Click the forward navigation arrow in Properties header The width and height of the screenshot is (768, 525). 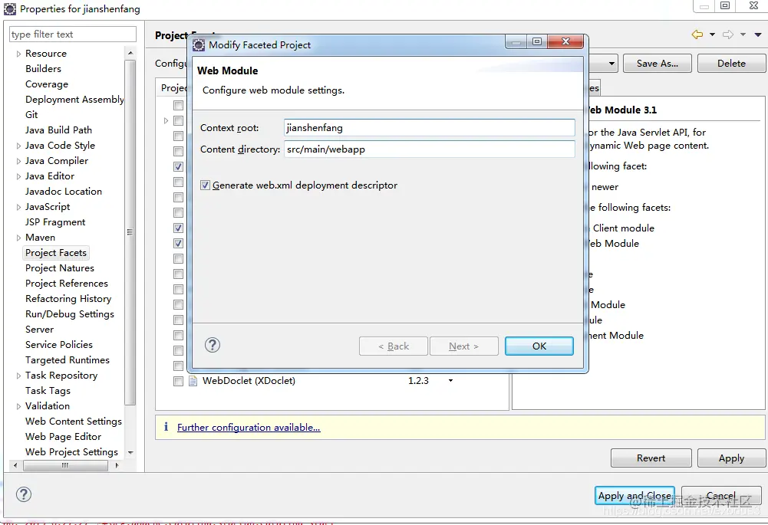(x=728, y=34)
